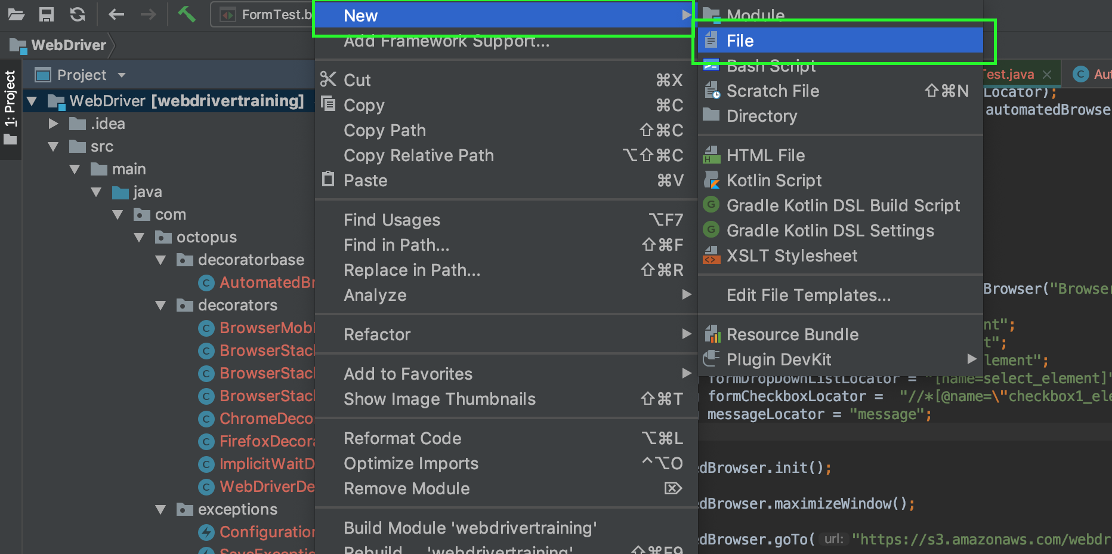Close the Test.java editor tab
Screen dimensions: 1112x554
click(x=1047, y=75)
